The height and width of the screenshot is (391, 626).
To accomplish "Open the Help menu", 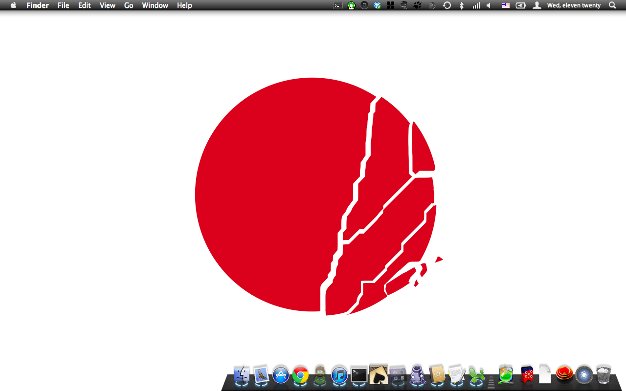I will click(184, 5).
